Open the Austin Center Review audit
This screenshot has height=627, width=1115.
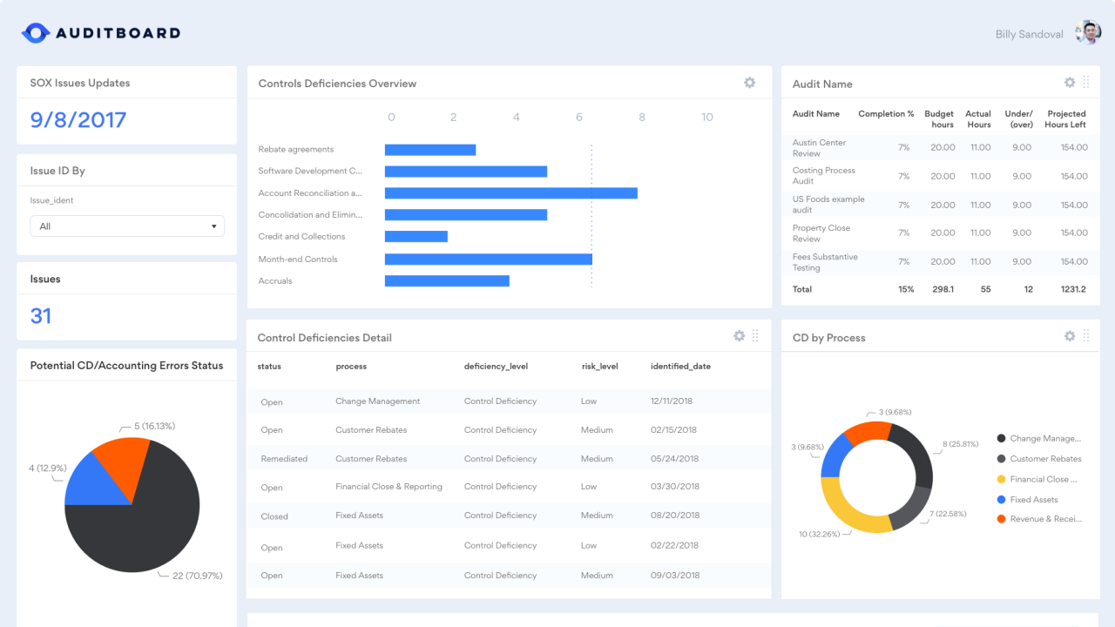pos(819,147)
